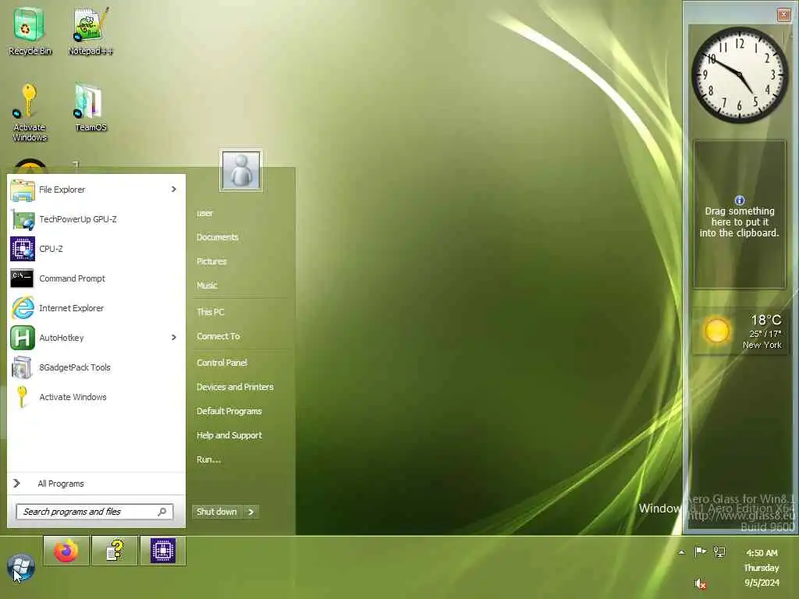Click File Explorer icon in Start menu
The image size is (799, 599).
pyautogui.click(x=23, y=190)
